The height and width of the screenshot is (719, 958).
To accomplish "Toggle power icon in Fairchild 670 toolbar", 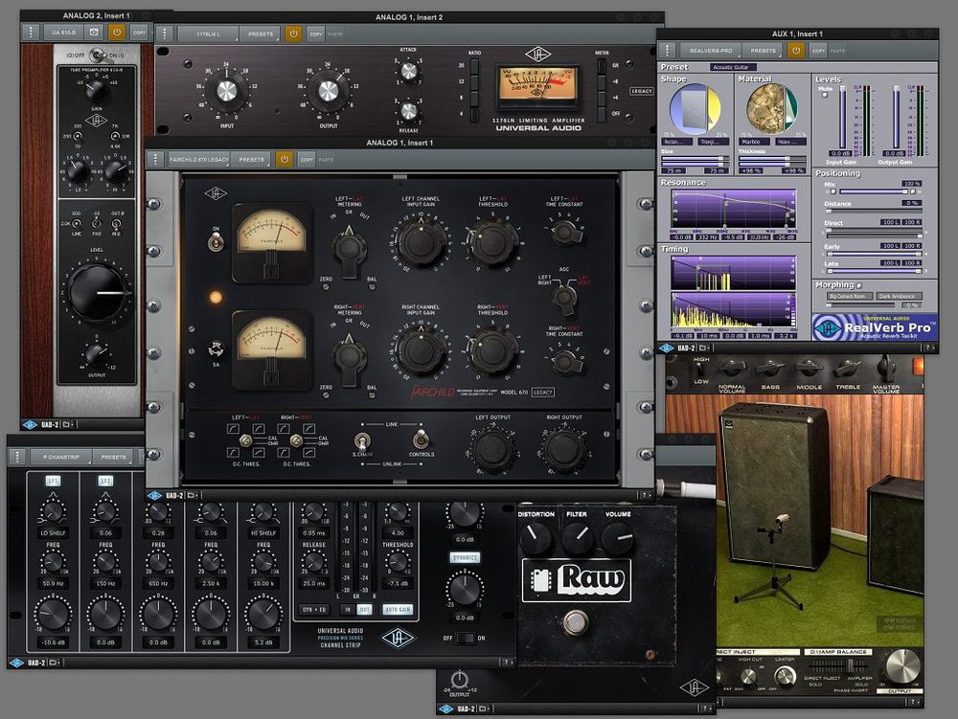I will pyautogui.click(x=285, y=159).
